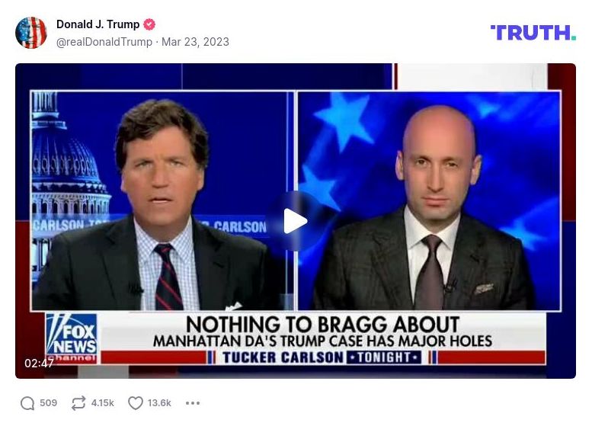Viewport: 592px width, 426px height.
Task: Click the NOTHING TO BRAGG ABOUT headline
Action: (x=322, y=325)
